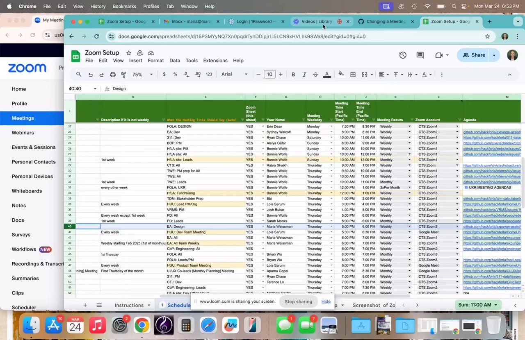Open the Borders tool in the toolbar
525x340 pixels.
353,75
